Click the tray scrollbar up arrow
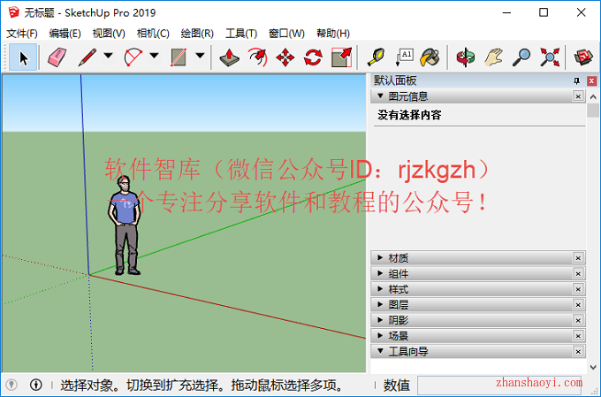 593,97
